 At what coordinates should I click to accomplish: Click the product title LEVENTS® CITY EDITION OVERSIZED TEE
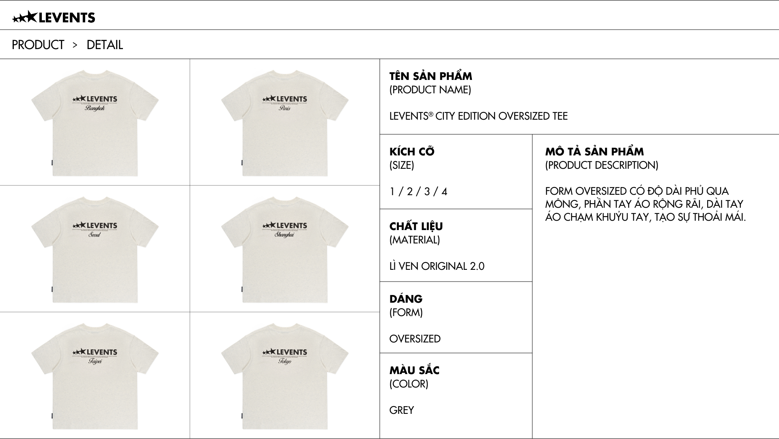(x=478, y=116)
